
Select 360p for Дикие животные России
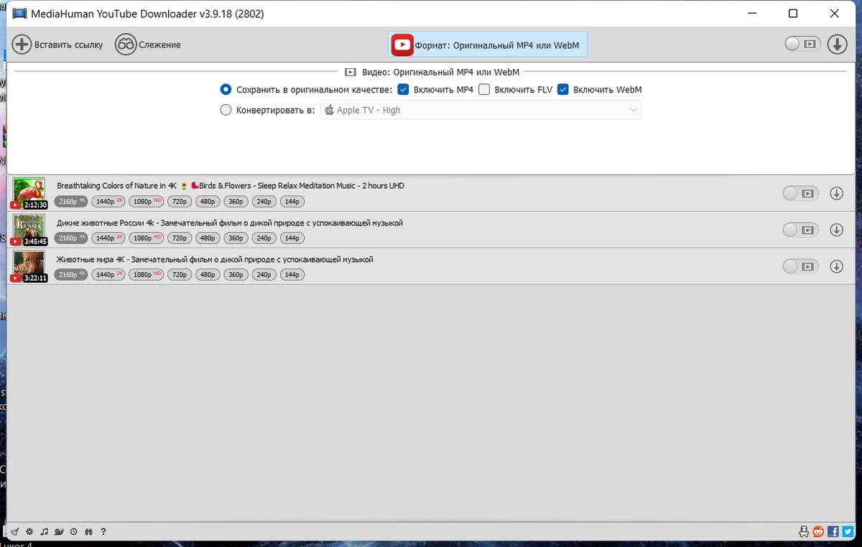pos(236,238)
